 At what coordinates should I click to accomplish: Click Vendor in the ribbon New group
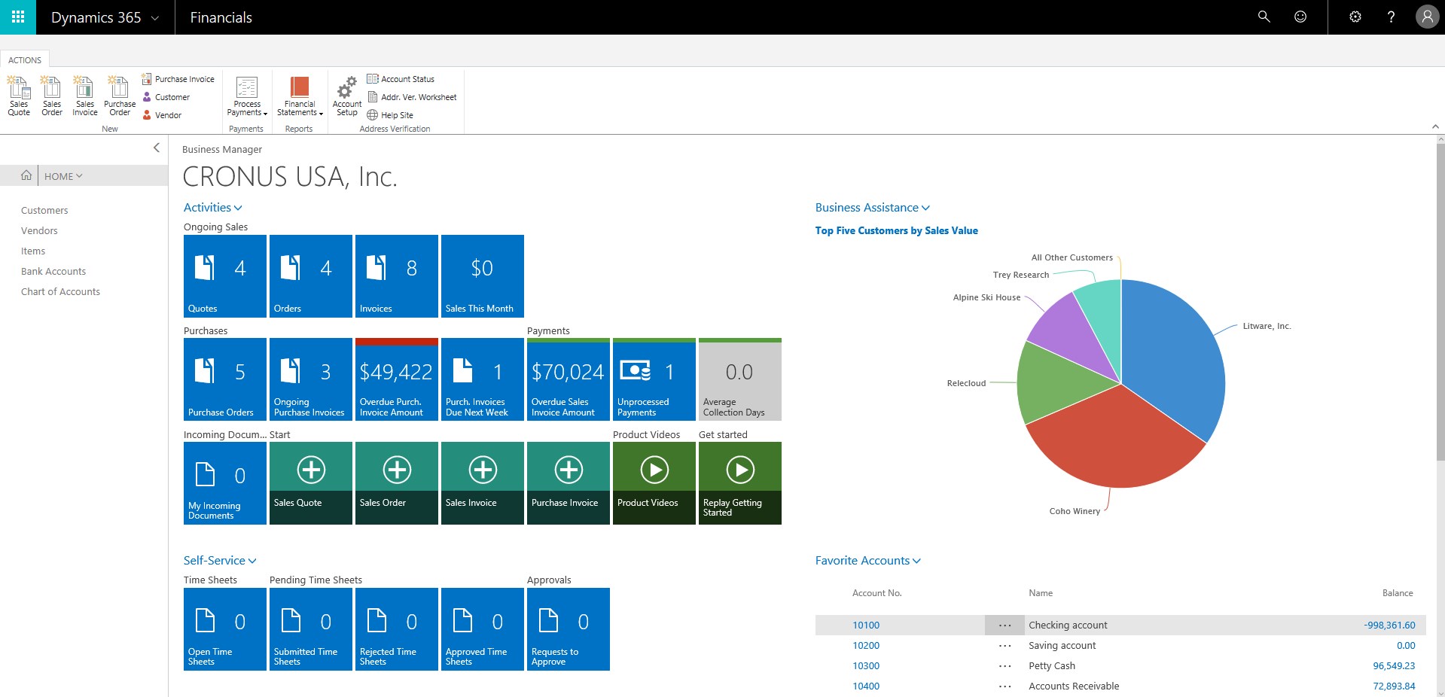tap(162, 115)
